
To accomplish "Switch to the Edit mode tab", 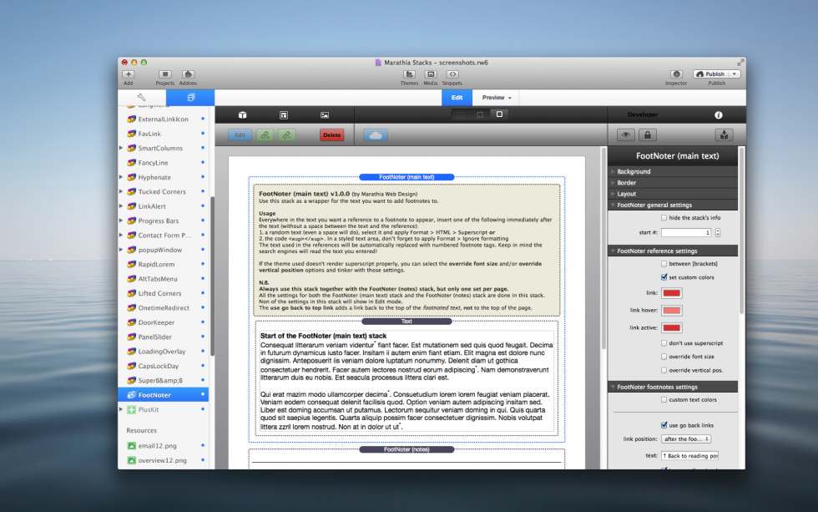I will coord(457,98).
